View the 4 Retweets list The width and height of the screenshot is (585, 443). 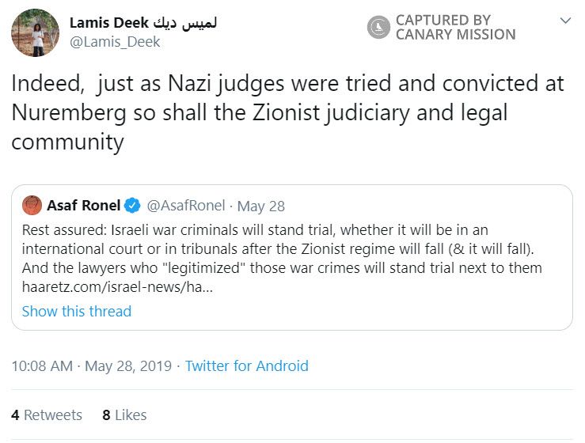[x=47, y=415]
